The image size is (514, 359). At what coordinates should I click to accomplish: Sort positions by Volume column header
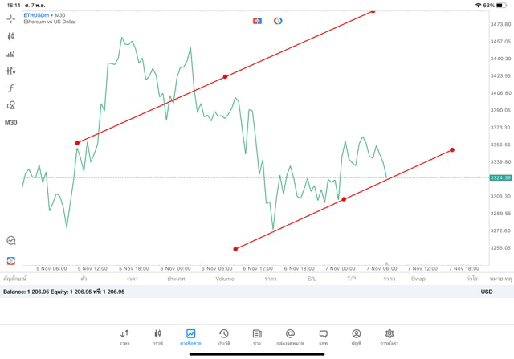click(225, 279)
